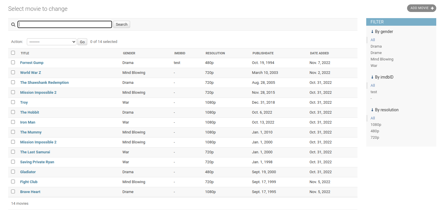The height and width of the screenshot is (210, 438).
Task: Open the Brave Heart link
Action: click(x=30, y=192)
